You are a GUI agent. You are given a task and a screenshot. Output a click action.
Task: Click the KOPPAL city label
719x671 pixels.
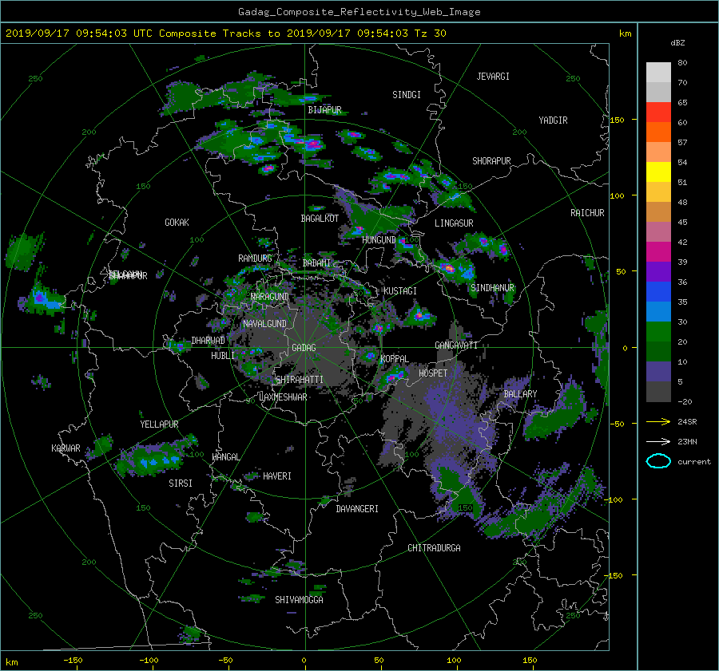pos(395,359)
